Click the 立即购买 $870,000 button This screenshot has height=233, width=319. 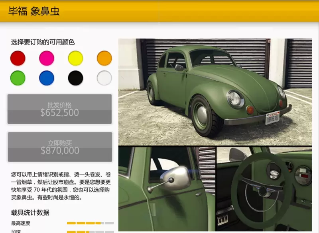pyautogui.click(x=60, y=147)
